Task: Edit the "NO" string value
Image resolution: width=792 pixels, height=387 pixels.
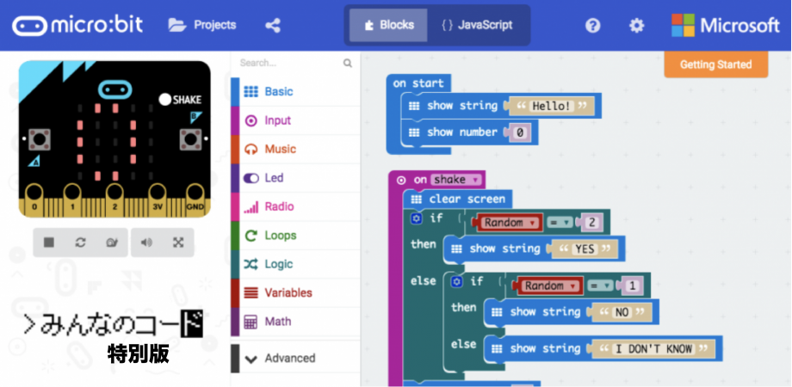Action: point(622,312)
